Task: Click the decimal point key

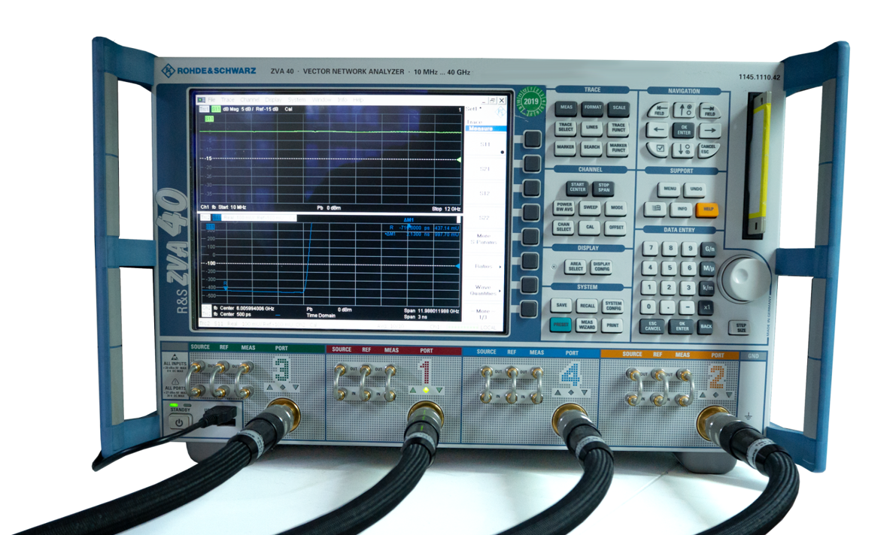Action: click(x=668, y=307)
